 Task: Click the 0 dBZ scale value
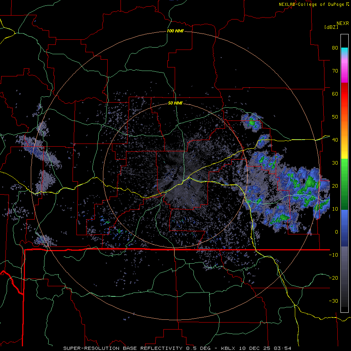(337, 232)
